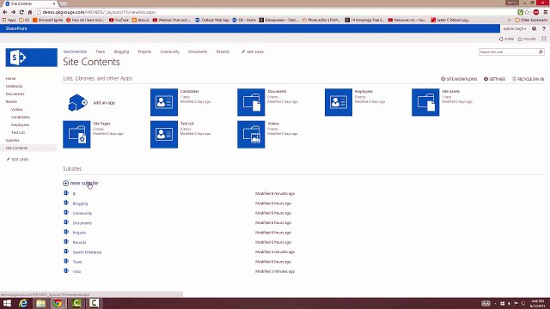This screenshot has height=309, width=550.
Task: Open the YouTube bookmark
Action: 119,20
